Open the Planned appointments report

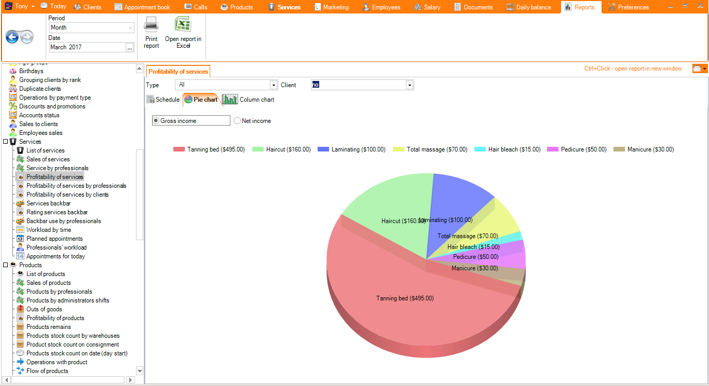[x=54, y=238]
